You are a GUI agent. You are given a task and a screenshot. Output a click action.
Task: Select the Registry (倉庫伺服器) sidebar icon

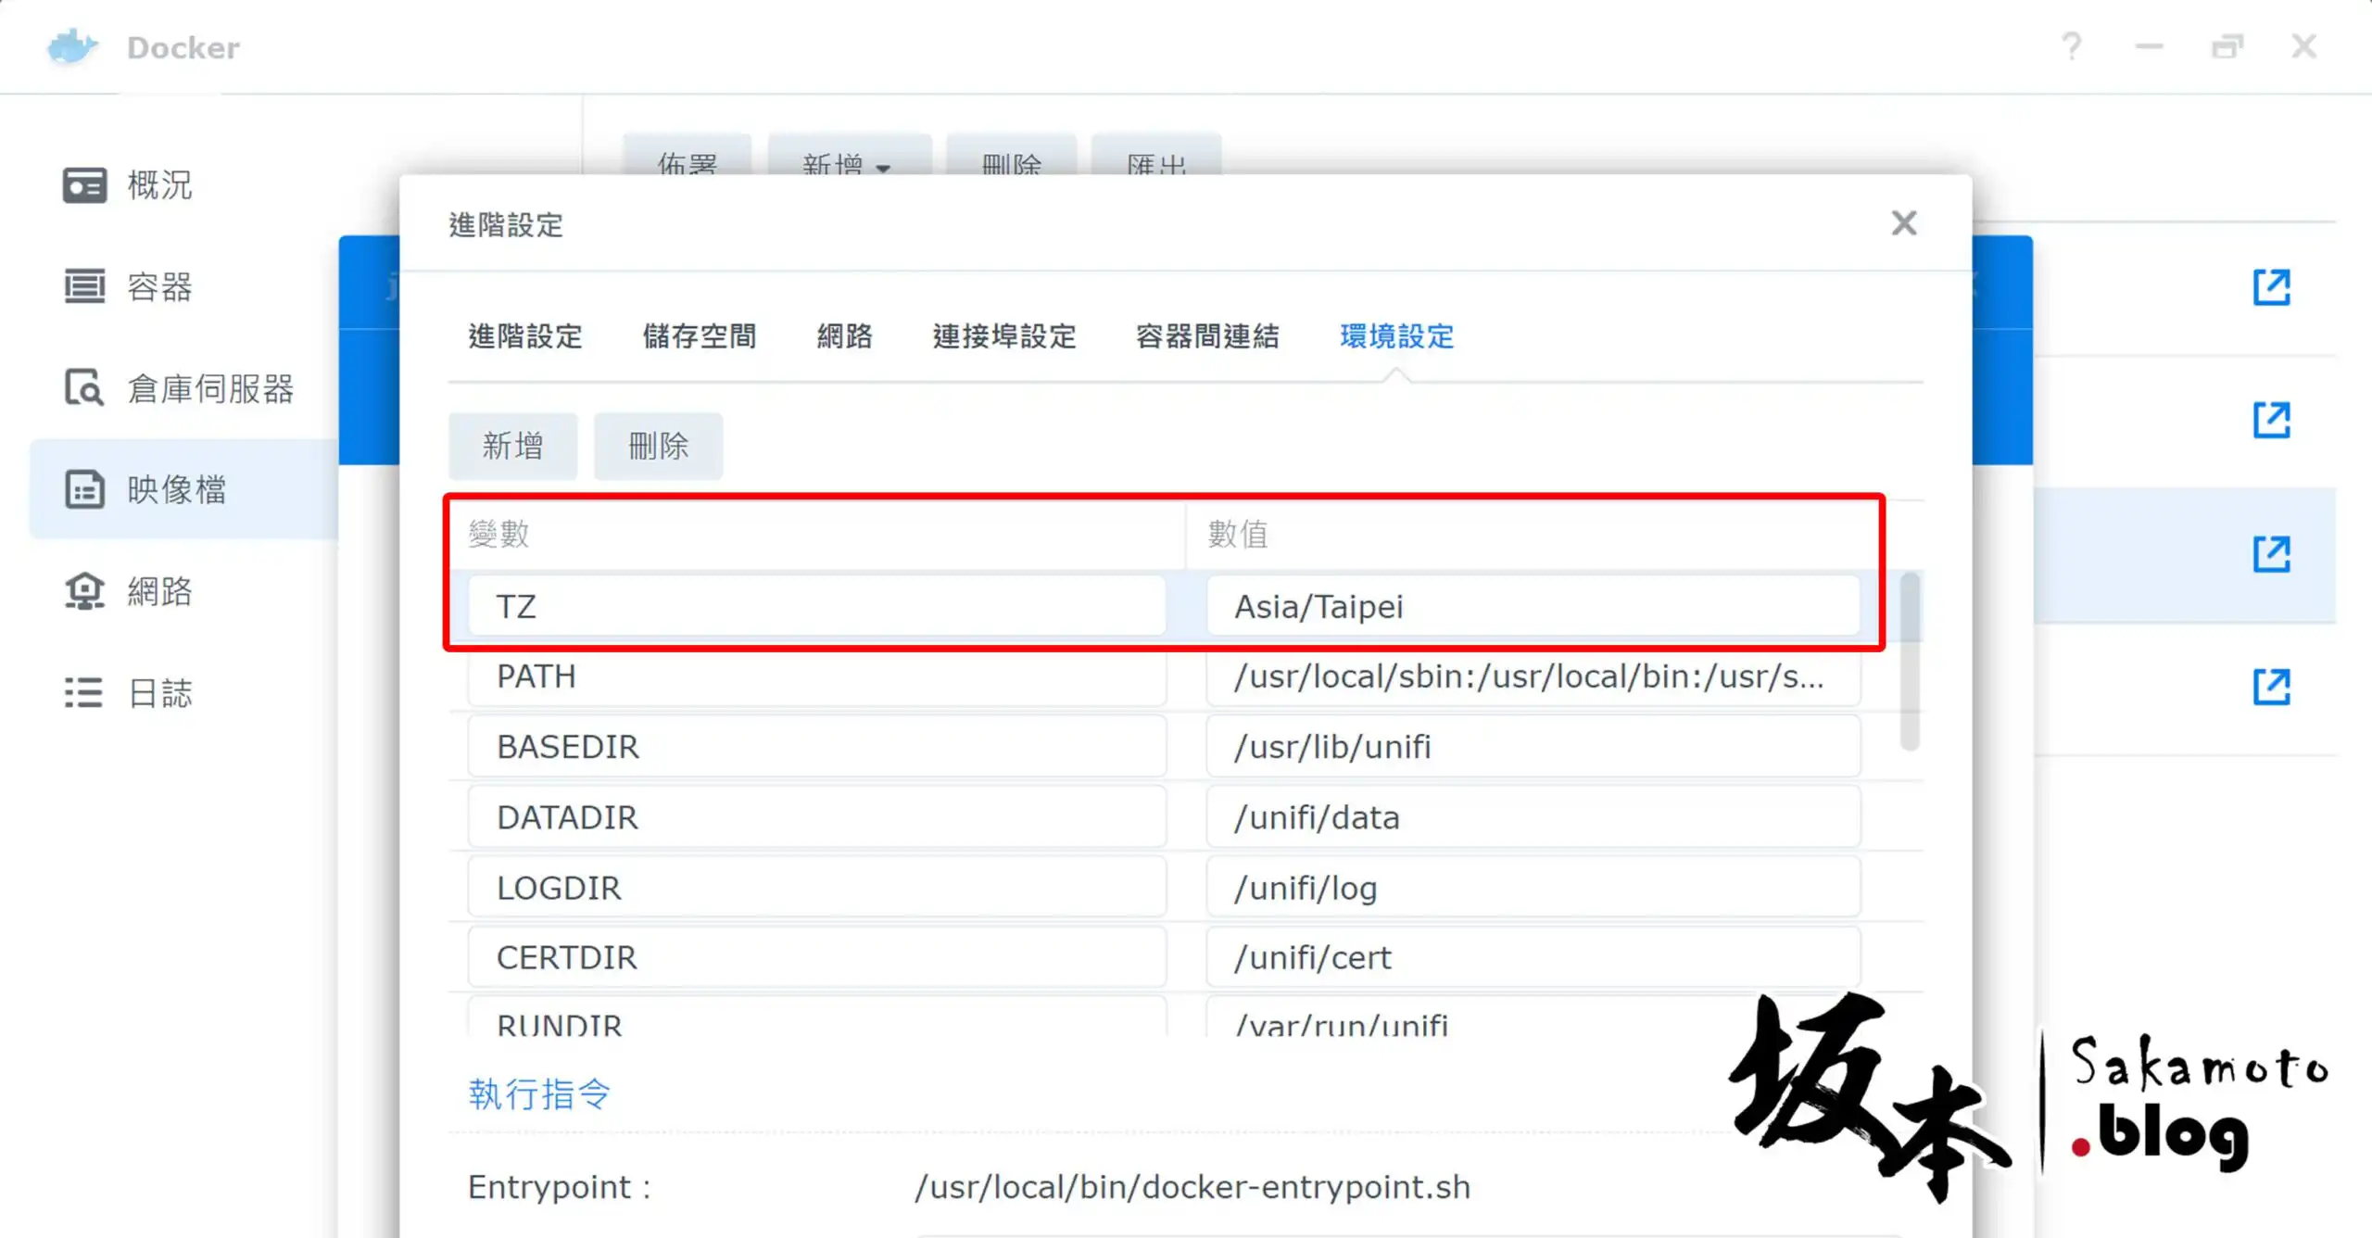point(84,388)
